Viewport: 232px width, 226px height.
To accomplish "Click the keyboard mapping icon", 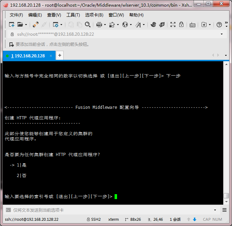I will [x=193, y=25].
